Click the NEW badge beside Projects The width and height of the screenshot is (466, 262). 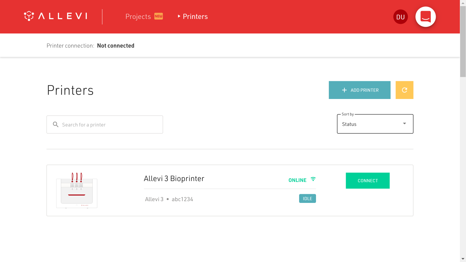coord(158,16)
